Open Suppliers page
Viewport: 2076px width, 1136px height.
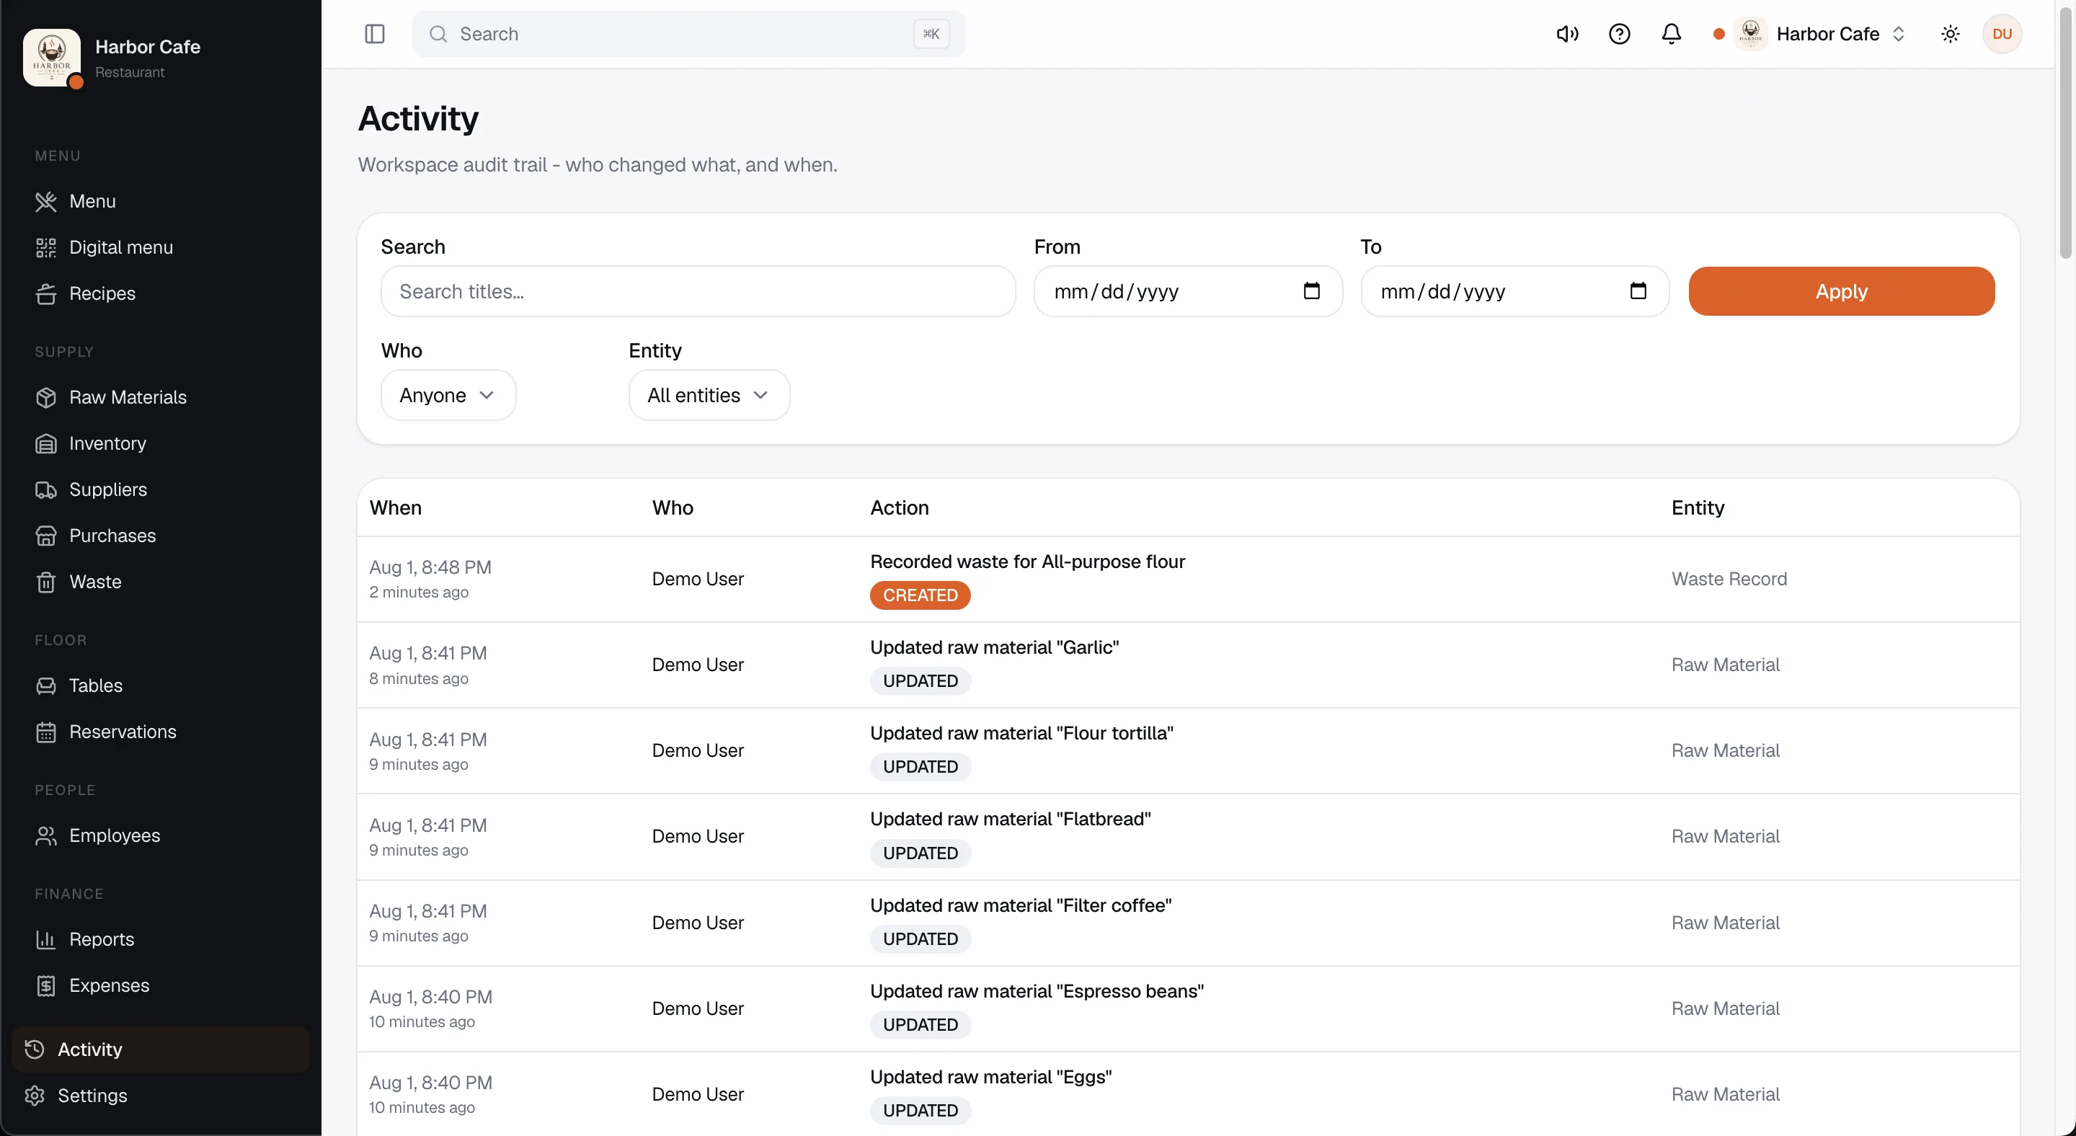[161, 489]
